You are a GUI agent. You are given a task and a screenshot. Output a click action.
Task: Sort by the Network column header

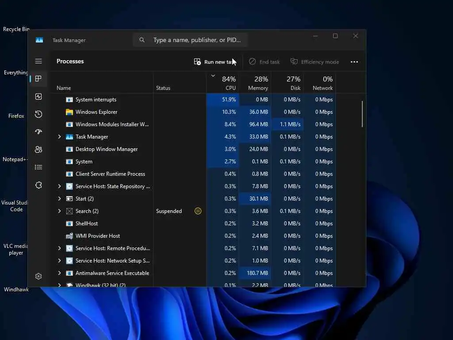click(x=319, y=83)
